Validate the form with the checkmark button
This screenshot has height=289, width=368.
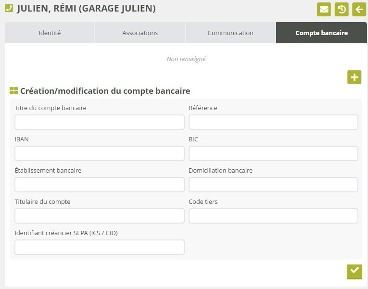tap(354, 271)
